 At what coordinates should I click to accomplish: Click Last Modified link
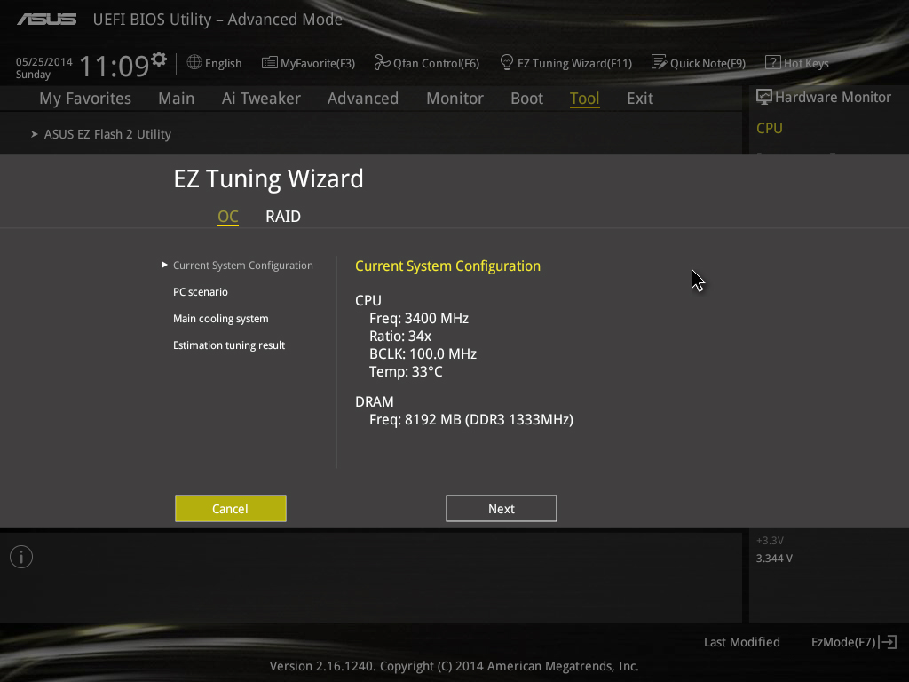coord(741,642)
